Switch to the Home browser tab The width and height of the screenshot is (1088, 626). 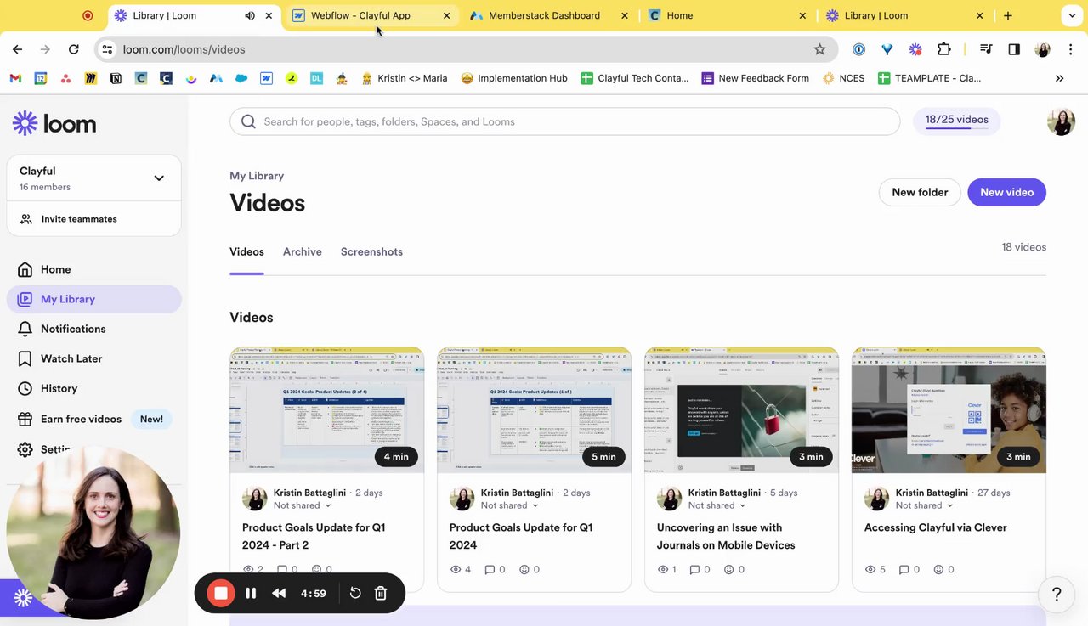click(727, 15)
